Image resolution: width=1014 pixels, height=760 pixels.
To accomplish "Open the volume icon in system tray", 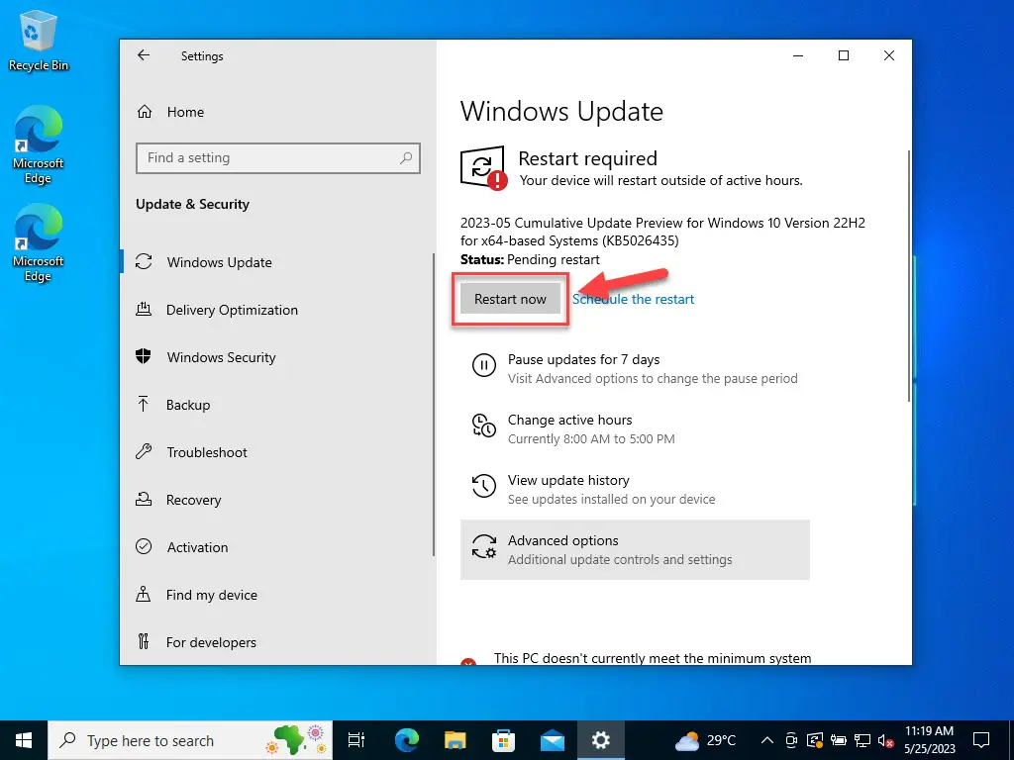I will point(885,740).
